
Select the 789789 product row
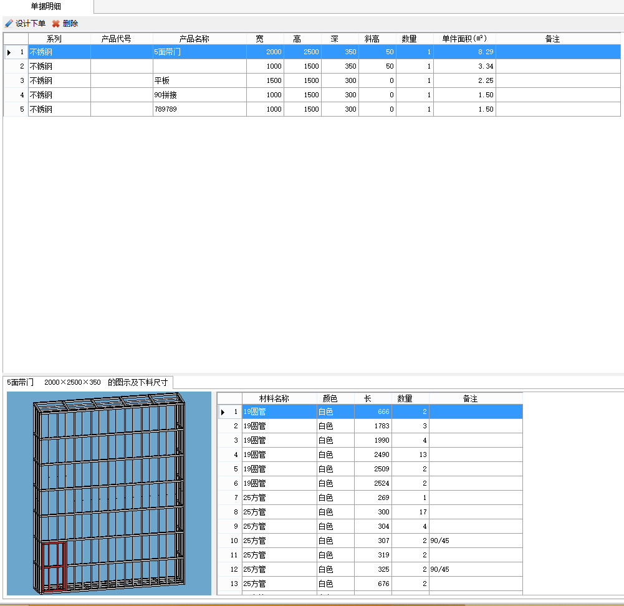pyautogui.click(x=312, y=110)
